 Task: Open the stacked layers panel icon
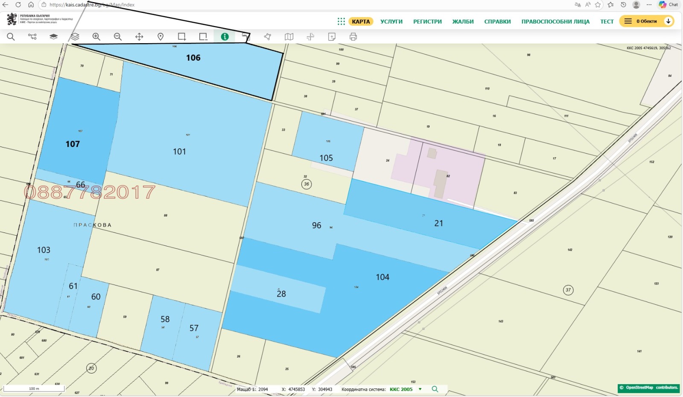(75, 37)
